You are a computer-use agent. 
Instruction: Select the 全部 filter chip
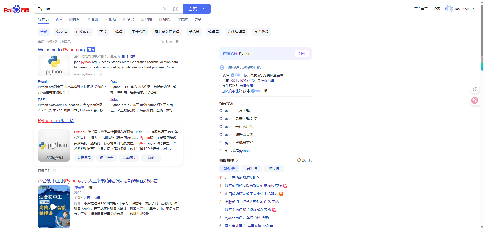click(x=44, y=32)
